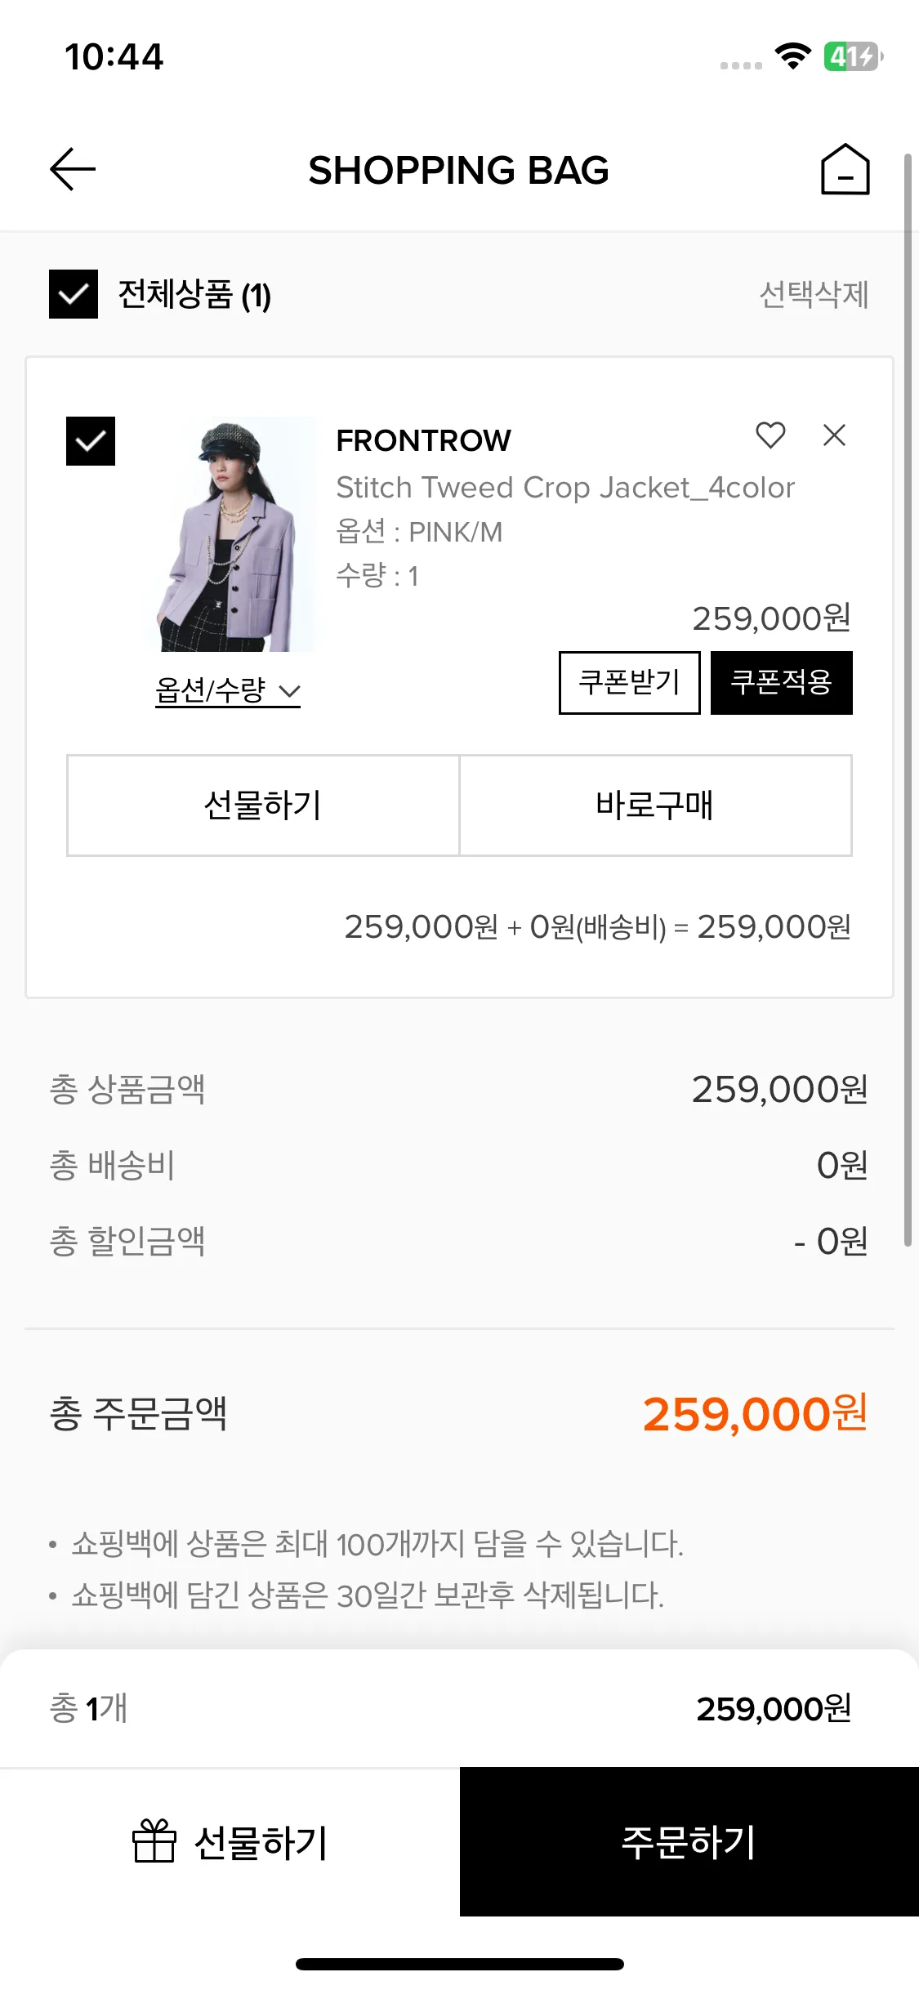Viewport: 919px width, 1990px height.
Task: Tap gift box icon at bottom
Action: (154, 1841)
